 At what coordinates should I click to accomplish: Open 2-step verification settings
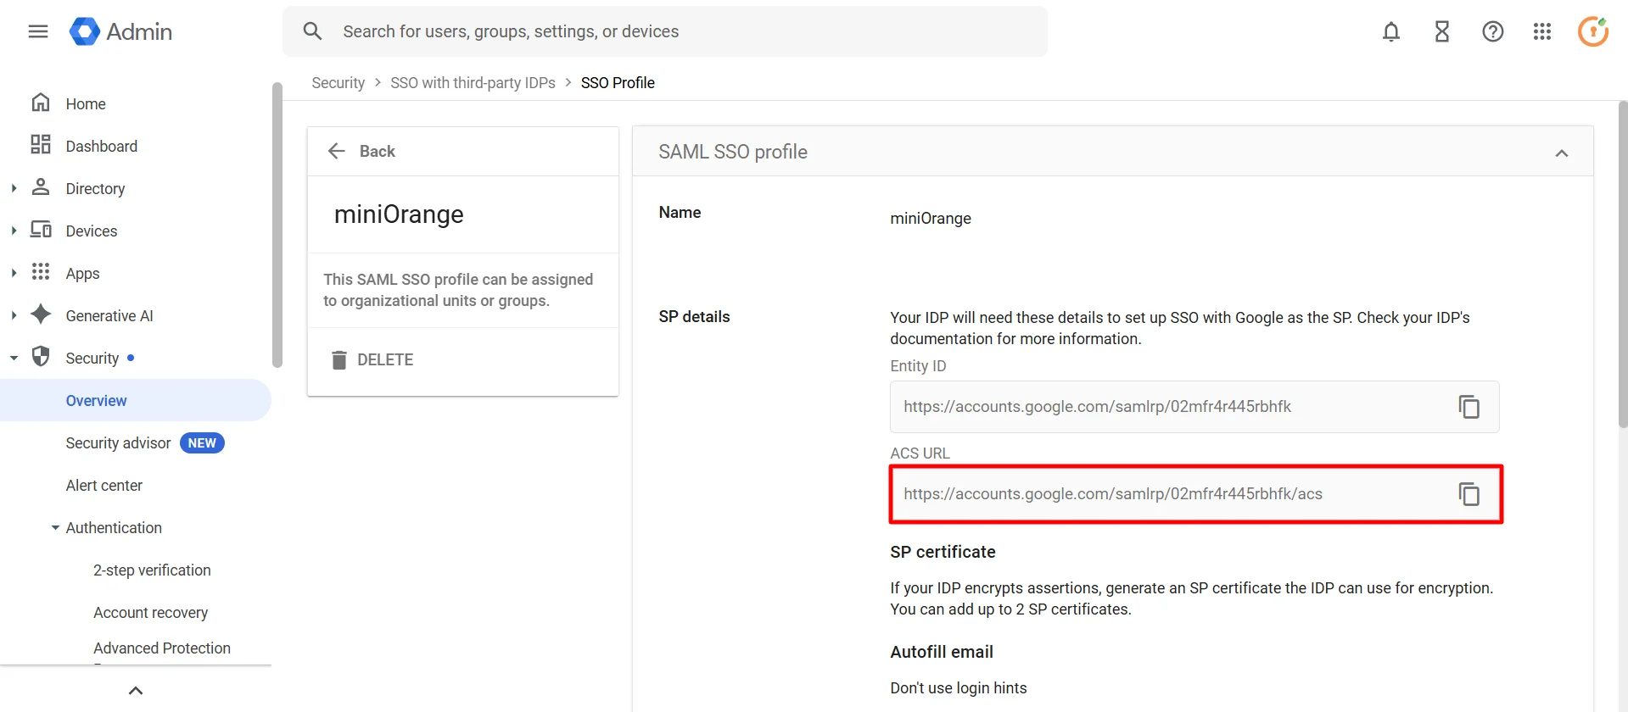coord(152,570)
